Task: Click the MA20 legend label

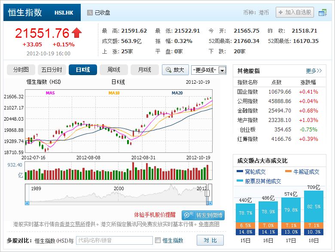Action: [x=177, y=93]
